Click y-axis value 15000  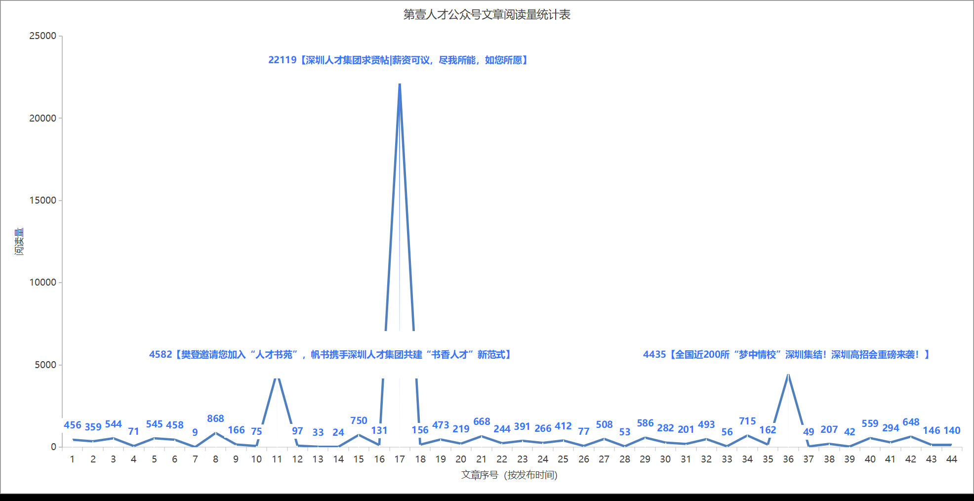43,200
